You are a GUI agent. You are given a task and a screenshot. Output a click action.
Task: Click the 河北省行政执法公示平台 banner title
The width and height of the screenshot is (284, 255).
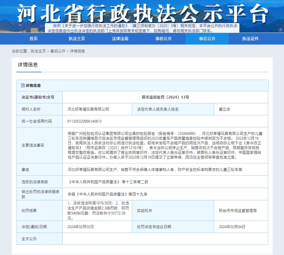tap(142, 13)
